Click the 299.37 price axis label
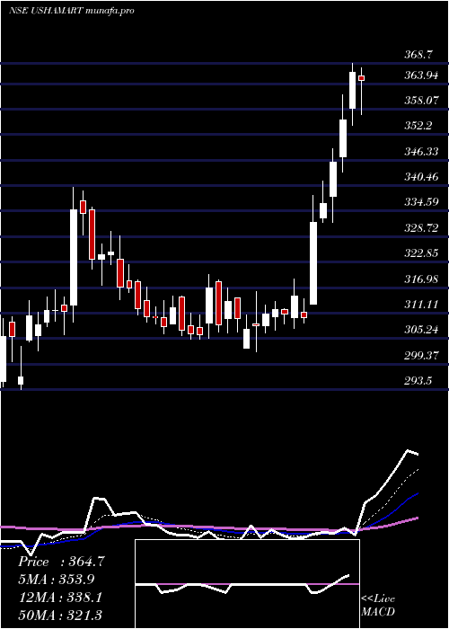449x629 pixels. pos(420,356)
